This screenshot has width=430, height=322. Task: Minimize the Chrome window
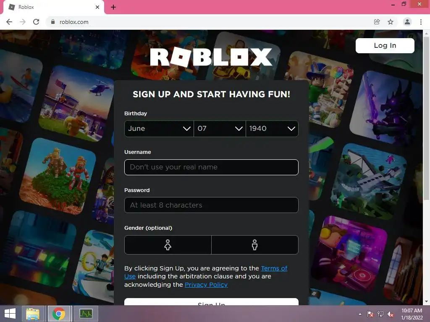pos(393,4)
